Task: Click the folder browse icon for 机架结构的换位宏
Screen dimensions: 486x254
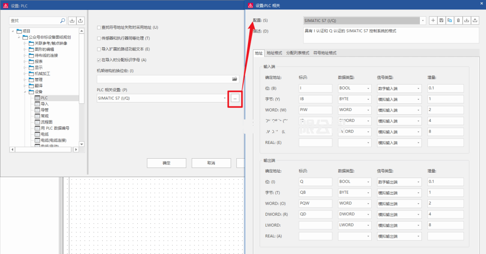Action: click(234, 79)
